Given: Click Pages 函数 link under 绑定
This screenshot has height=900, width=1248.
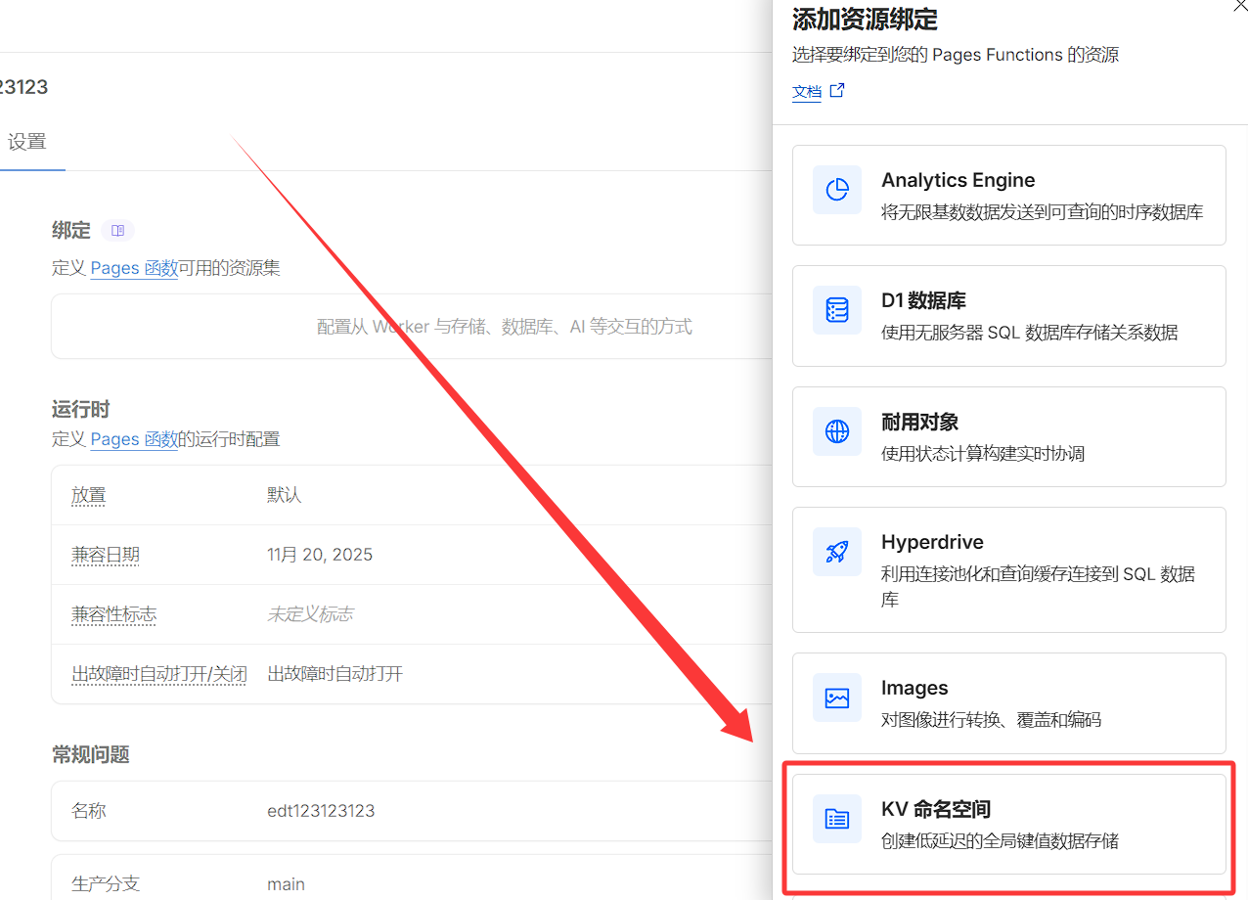Looking at the screenshot, I should pos(134,268).
